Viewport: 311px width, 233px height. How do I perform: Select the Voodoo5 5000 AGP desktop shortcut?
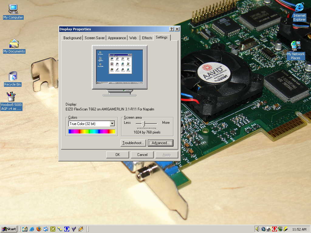tap(11, 101)
